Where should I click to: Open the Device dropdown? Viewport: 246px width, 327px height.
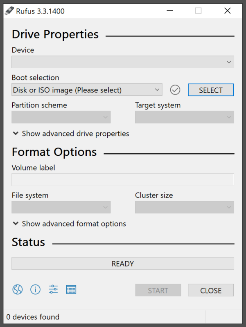[122, 62]
